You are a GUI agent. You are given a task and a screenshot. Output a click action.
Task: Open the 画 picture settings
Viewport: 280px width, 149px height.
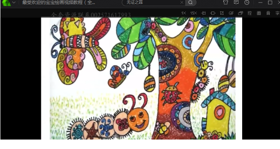pos(259,13)
